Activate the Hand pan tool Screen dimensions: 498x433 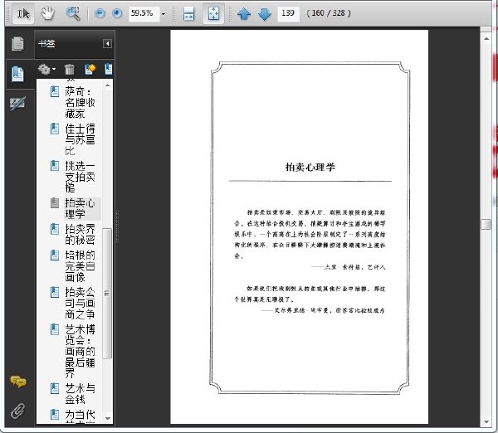click(x=47, y=13)
